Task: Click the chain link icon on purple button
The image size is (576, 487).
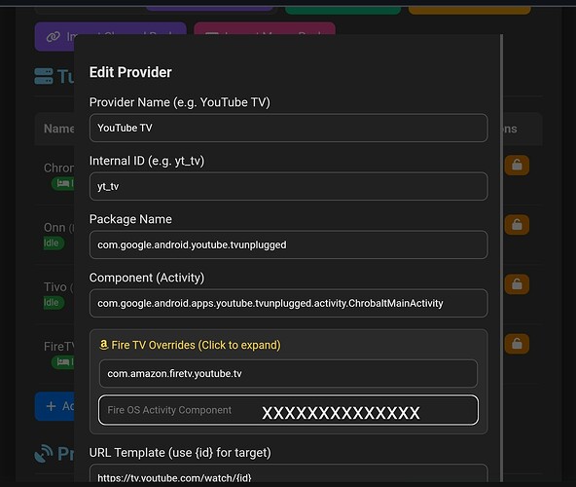Action: tap(54, 37)
